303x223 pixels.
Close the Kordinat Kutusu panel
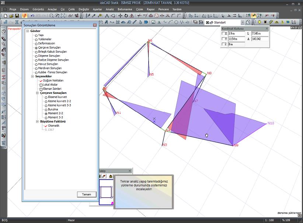point(267,29)
